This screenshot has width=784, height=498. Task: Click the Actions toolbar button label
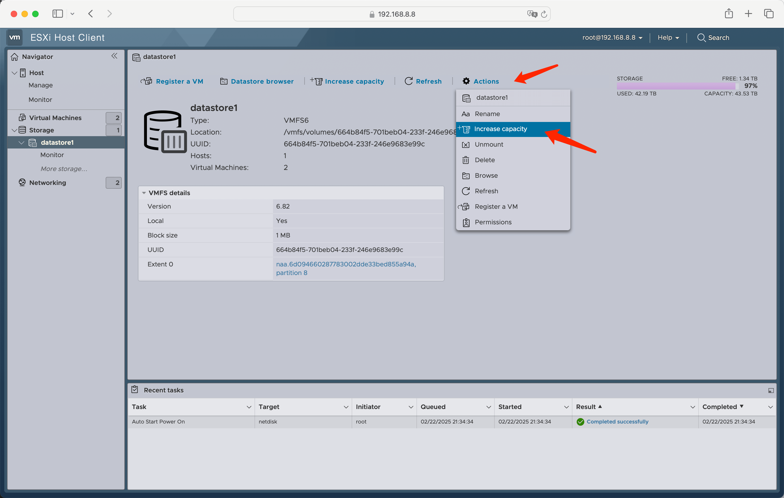(x=486, y=81)
